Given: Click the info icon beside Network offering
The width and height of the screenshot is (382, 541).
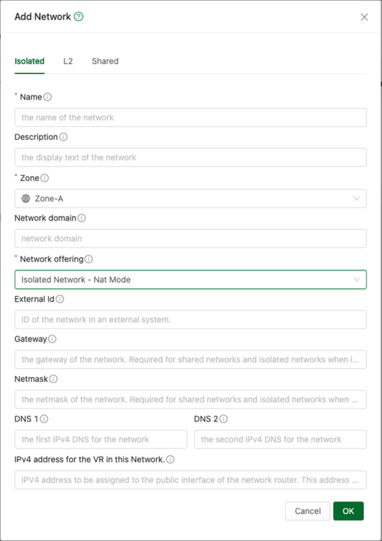Looking at the screenshot, I should click(x=89, y=259).
